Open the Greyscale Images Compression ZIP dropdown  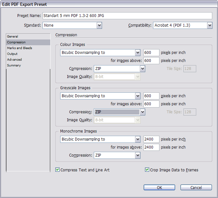(x=119, y=112)
